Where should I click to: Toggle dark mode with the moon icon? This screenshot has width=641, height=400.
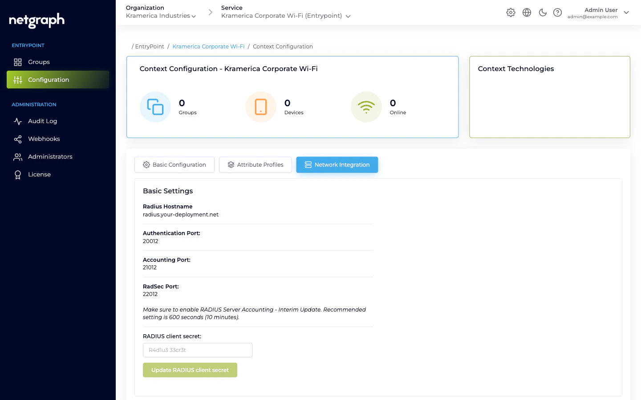tap(543, 12)
